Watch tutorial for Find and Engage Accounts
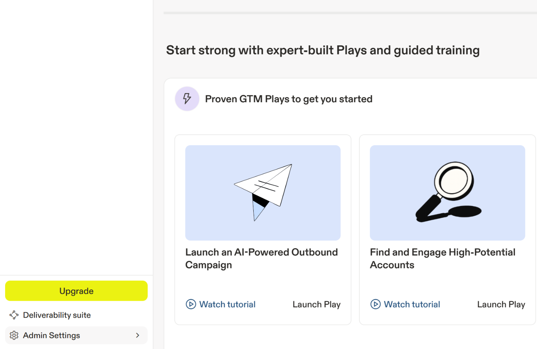The width and height of the screenshot is (537, 349). pos(412,304)
